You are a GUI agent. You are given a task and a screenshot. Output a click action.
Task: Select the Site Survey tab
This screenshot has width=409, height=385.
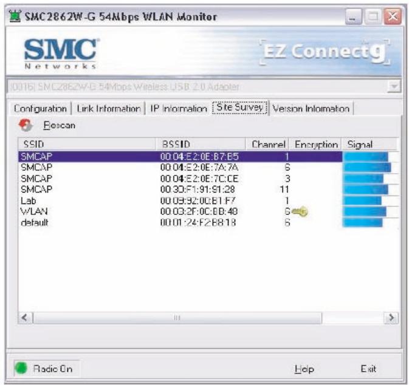[240, 107]
